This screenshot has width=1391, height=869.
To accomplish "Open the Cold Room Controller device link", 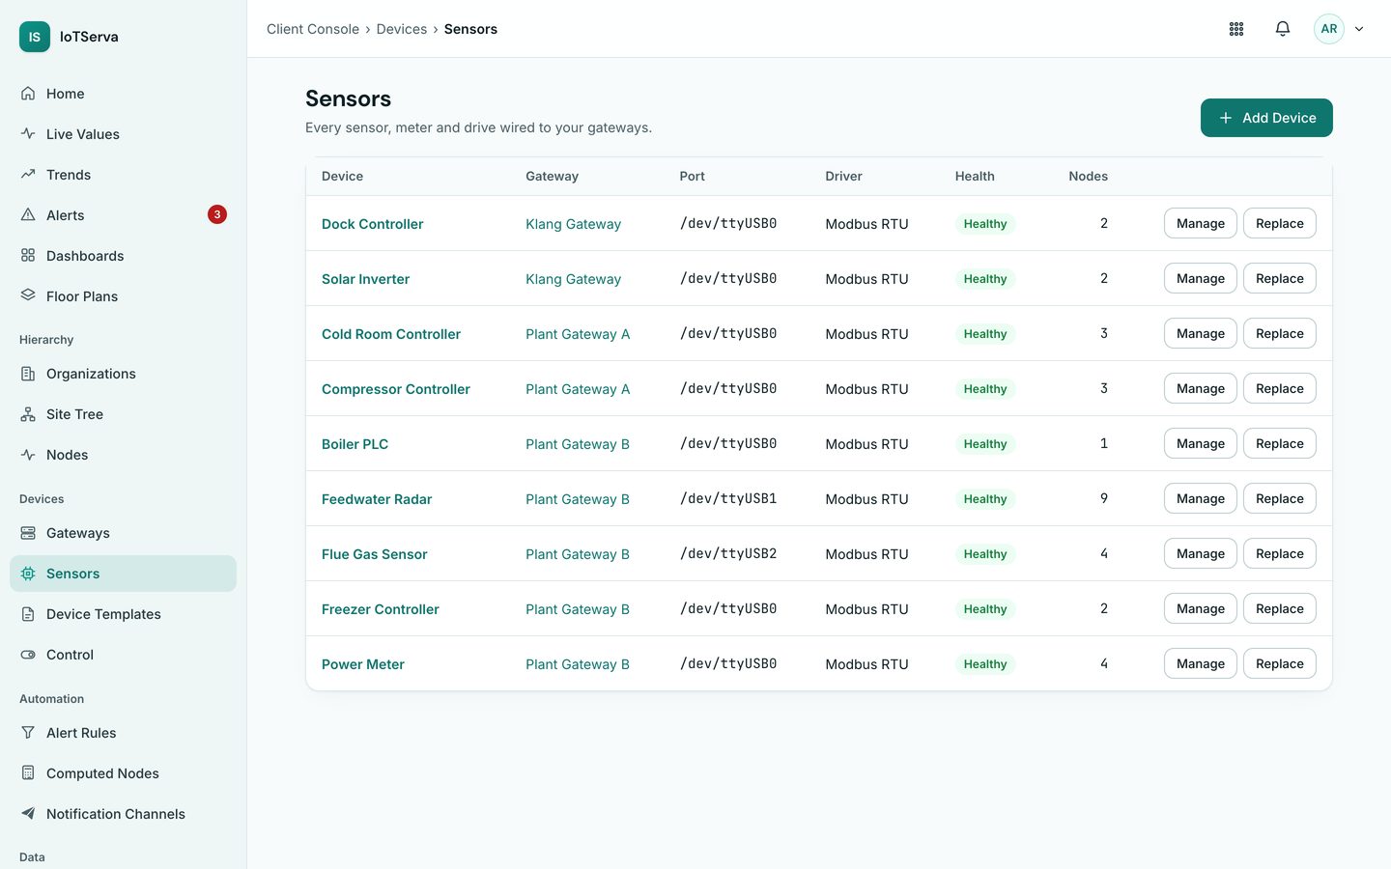I will click(x=391, y=334).
